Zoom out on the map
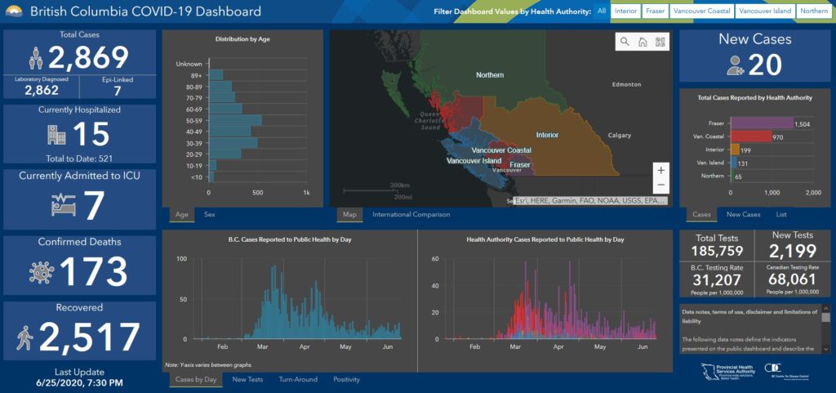The height and width of the screenshot is (393, 836). [x=660, y=185]
